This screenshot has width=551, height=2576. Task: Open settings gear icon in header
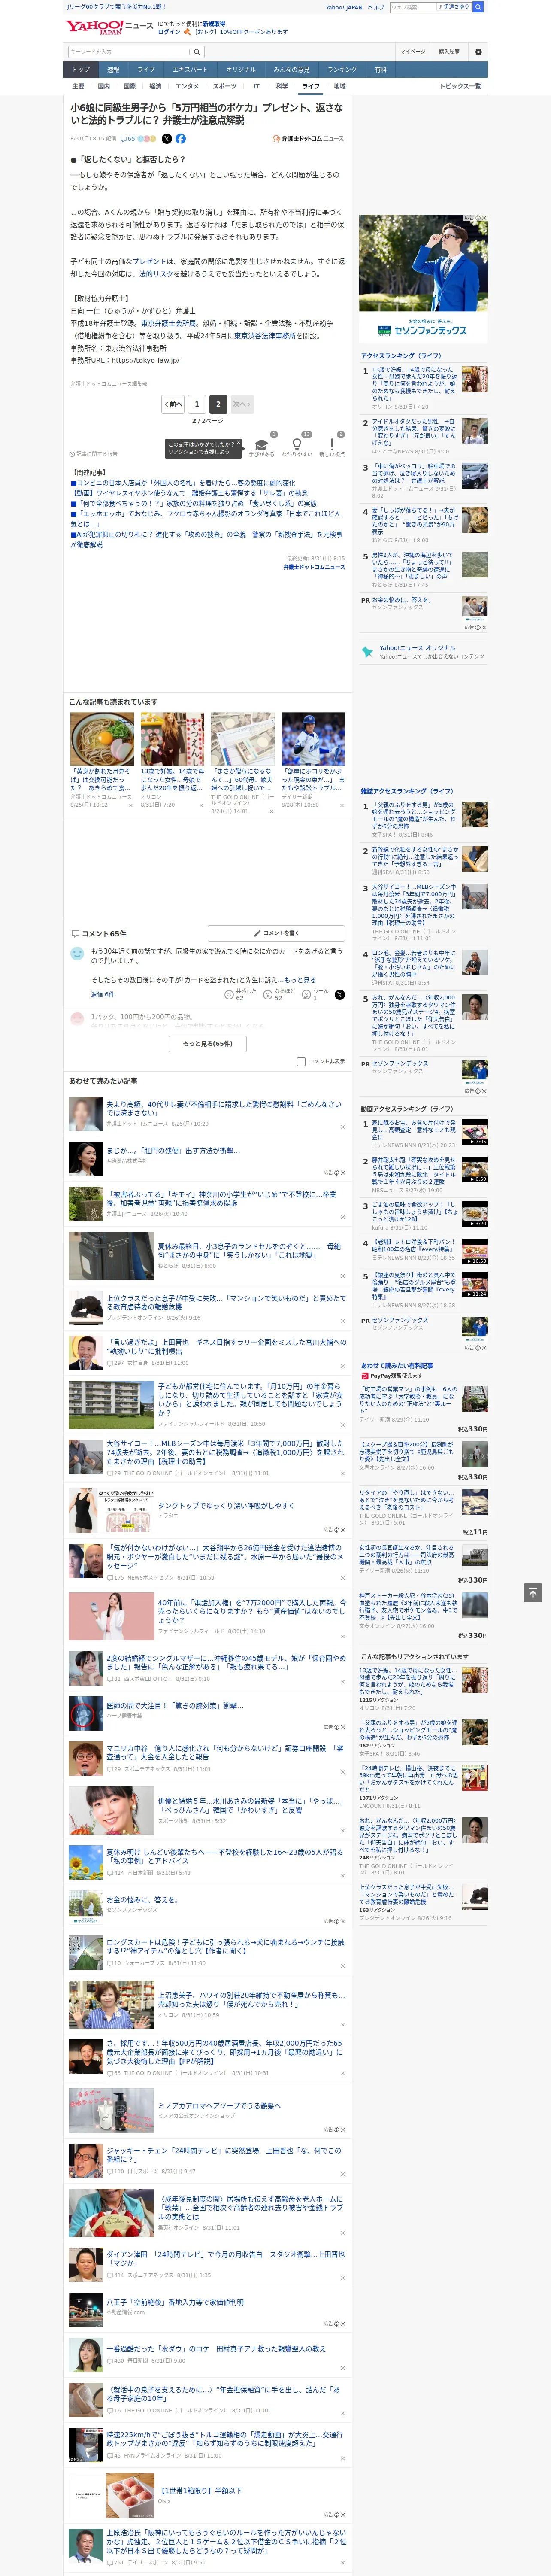(x=478, y=52)
